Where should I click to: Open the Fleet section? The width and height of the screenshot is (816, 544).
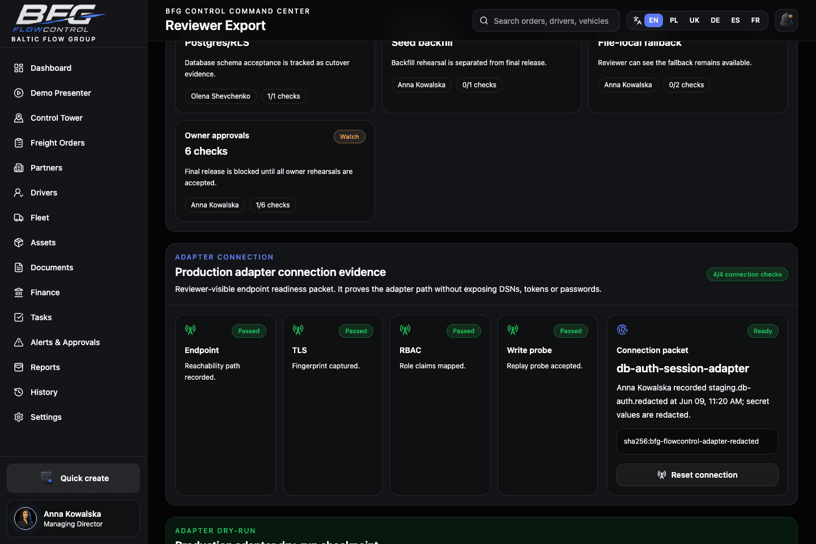pyautogui.click(x=74, y=218)
